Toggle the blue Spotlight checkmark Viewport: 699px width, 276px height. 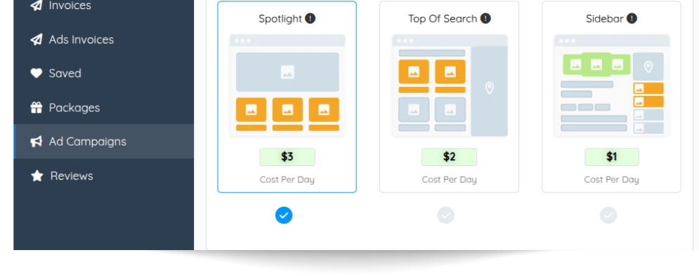click(284, 215)
